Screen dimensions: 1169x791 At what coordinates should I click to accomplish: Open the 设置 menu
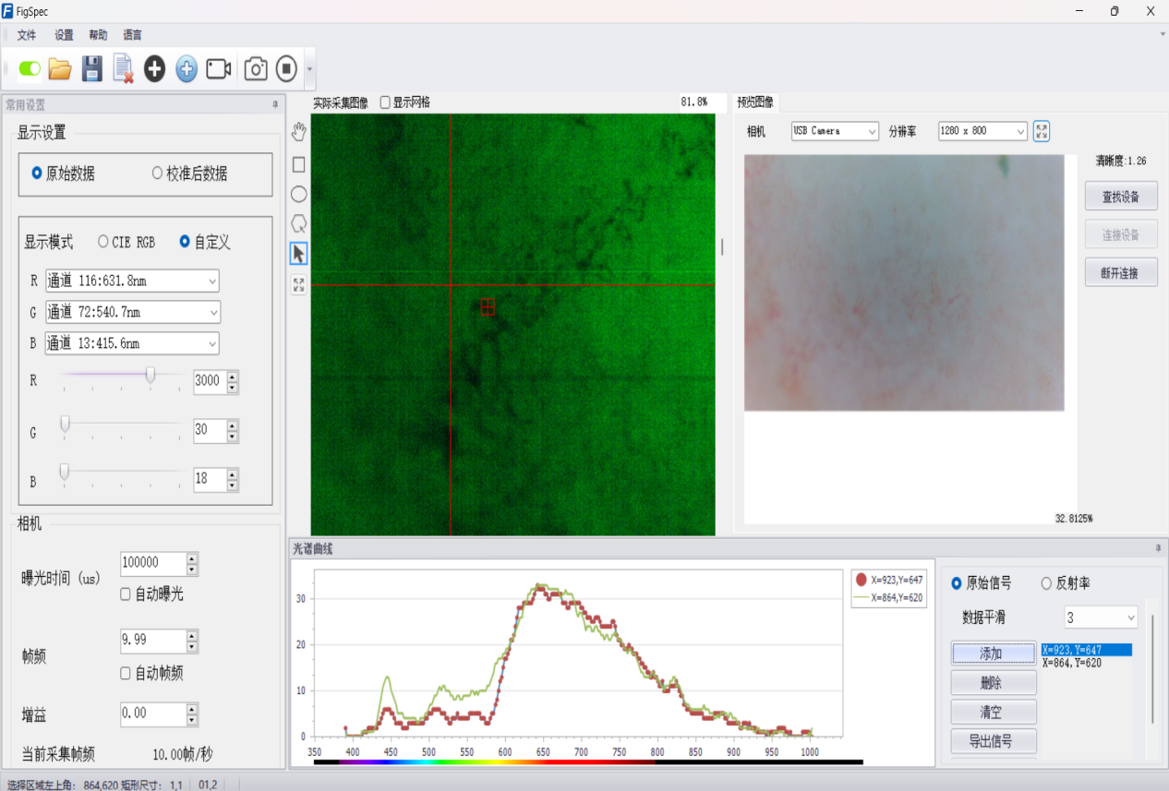(64, 35)
